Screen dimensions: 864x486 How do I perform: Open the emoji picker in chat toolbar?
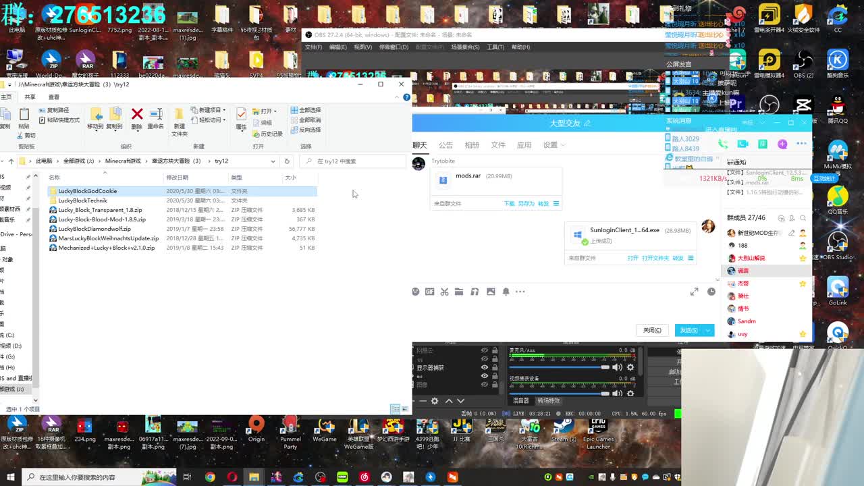coord(416,292)
